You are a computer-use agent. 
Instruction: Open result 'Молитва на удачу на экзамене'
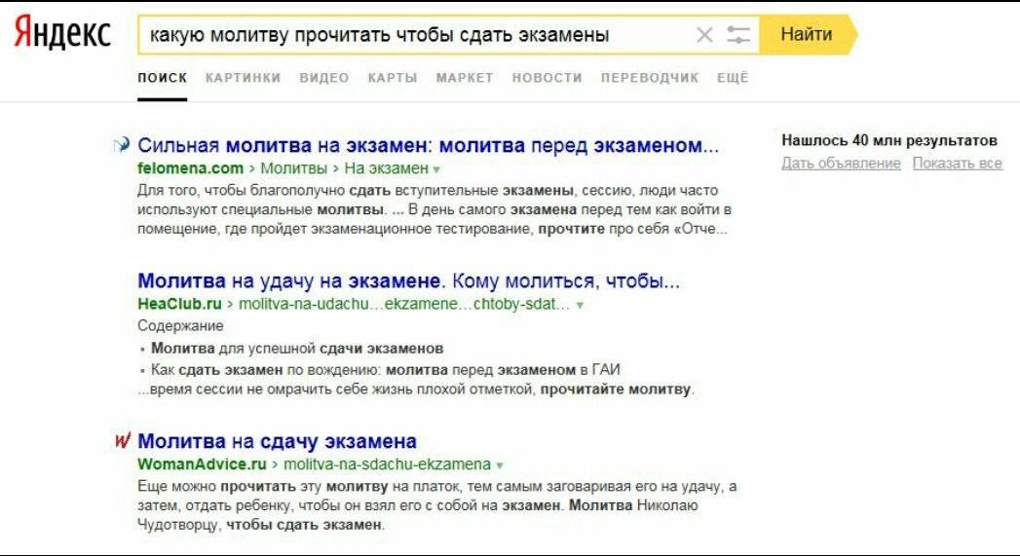coord(408,281)
